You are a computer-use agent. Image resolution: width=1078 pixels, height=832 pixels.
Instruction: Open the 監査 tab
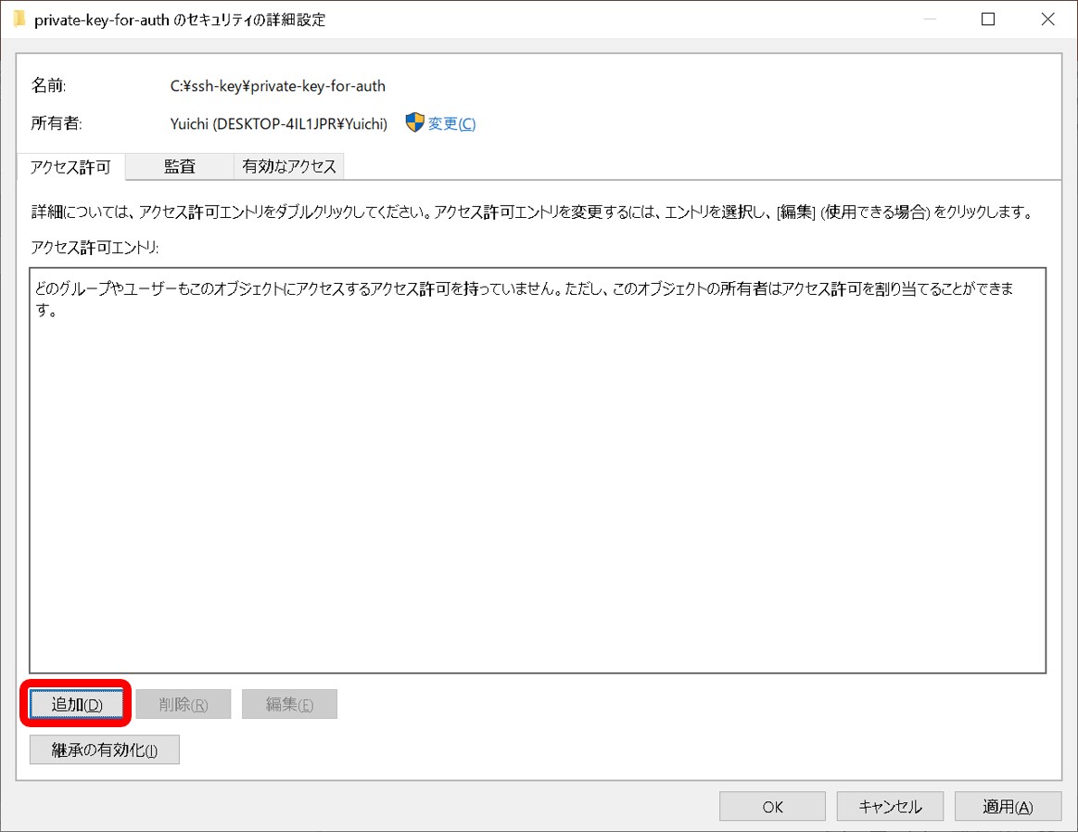[x=180, y=166]
